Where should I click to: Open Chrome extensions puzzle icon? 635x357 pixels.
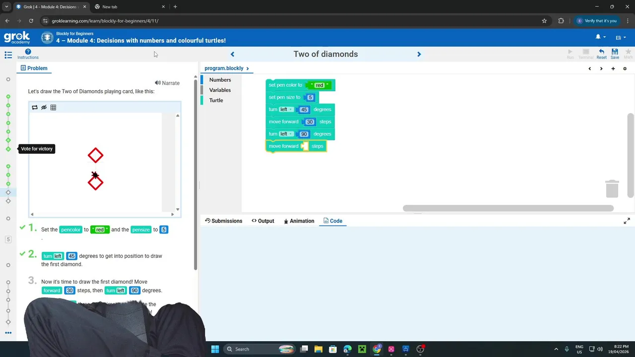(x=561, y=21)
